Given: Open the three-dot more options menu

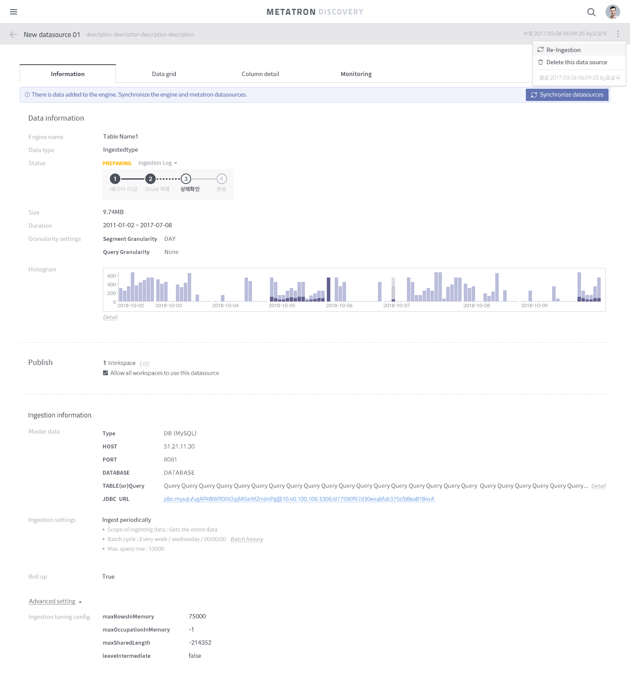Looking at the screenshot, I should tap(618, 34).
